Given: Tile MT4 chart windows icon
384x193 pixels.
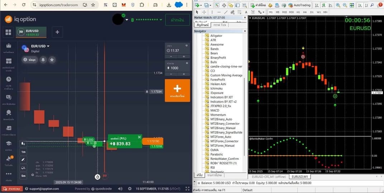Looking at the screenshot, I should (x=352, y=5).
